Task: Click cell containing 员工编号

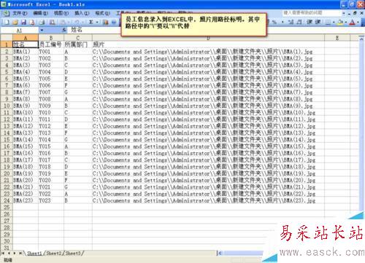Action: [x=50, y=44]
